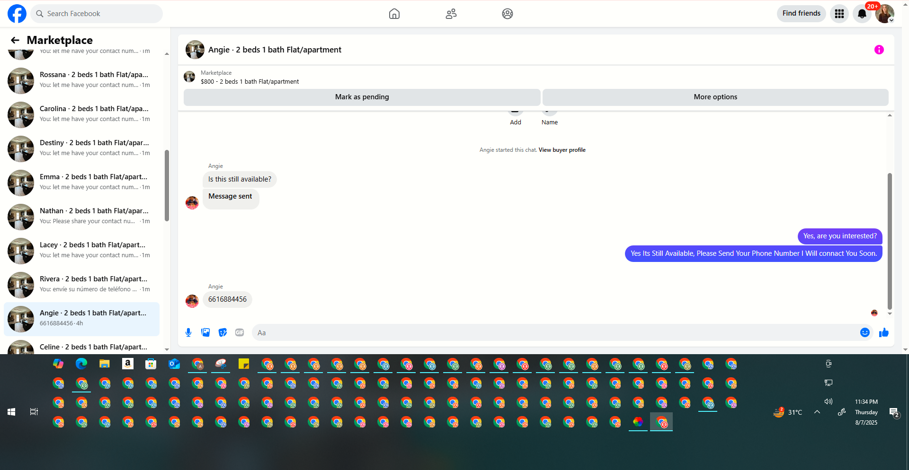Image resolution: width=909 pixels, height=470 pixels.
Task: Send a thumbs-up like
Action: 884,332
